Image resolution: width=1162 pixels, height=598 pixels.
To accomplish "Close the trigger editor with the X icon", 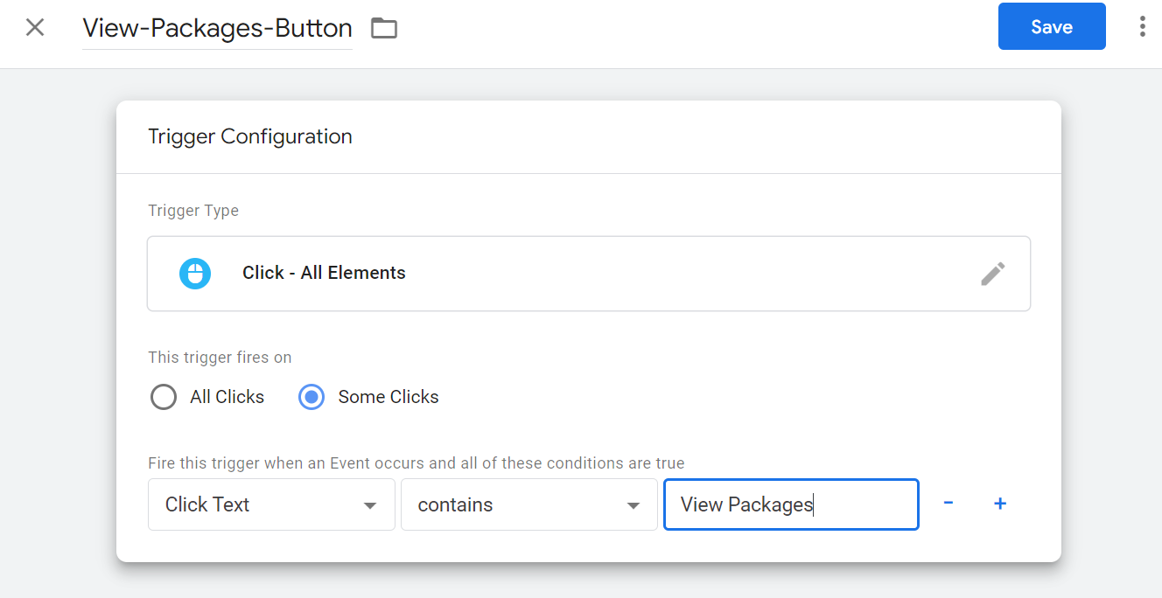I will click(x=35, y=27).
